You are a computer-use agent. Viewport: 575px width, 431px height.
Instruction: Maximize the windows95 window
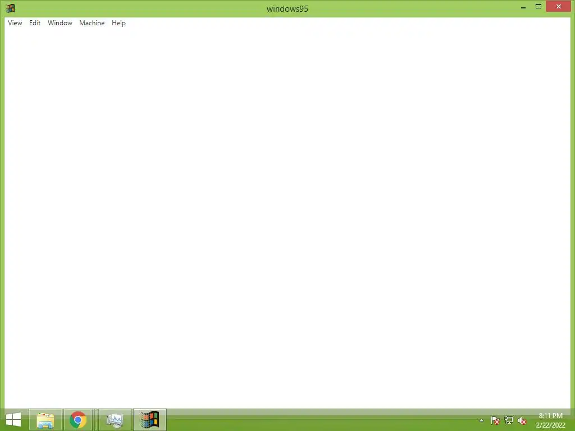(x=539, y=7)
